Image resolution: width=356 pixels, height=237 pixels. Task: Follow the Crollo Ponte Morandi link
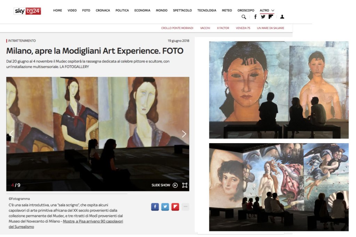[177, 28]
